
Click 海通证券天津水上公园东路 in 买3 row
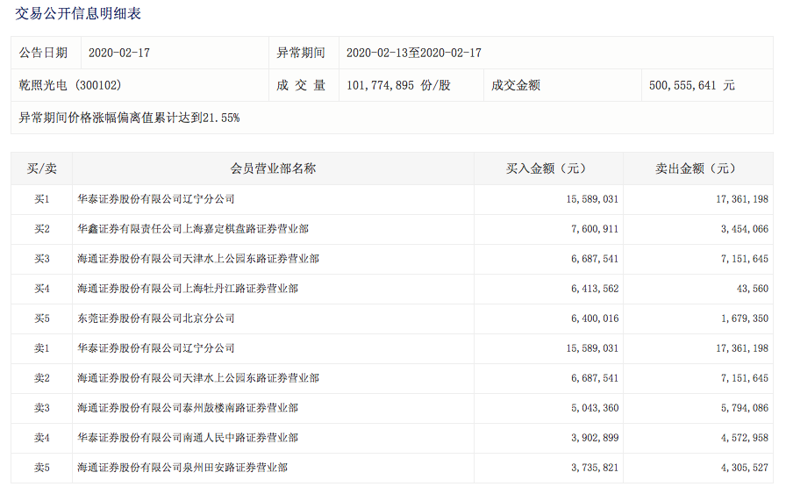pos(198,259)
